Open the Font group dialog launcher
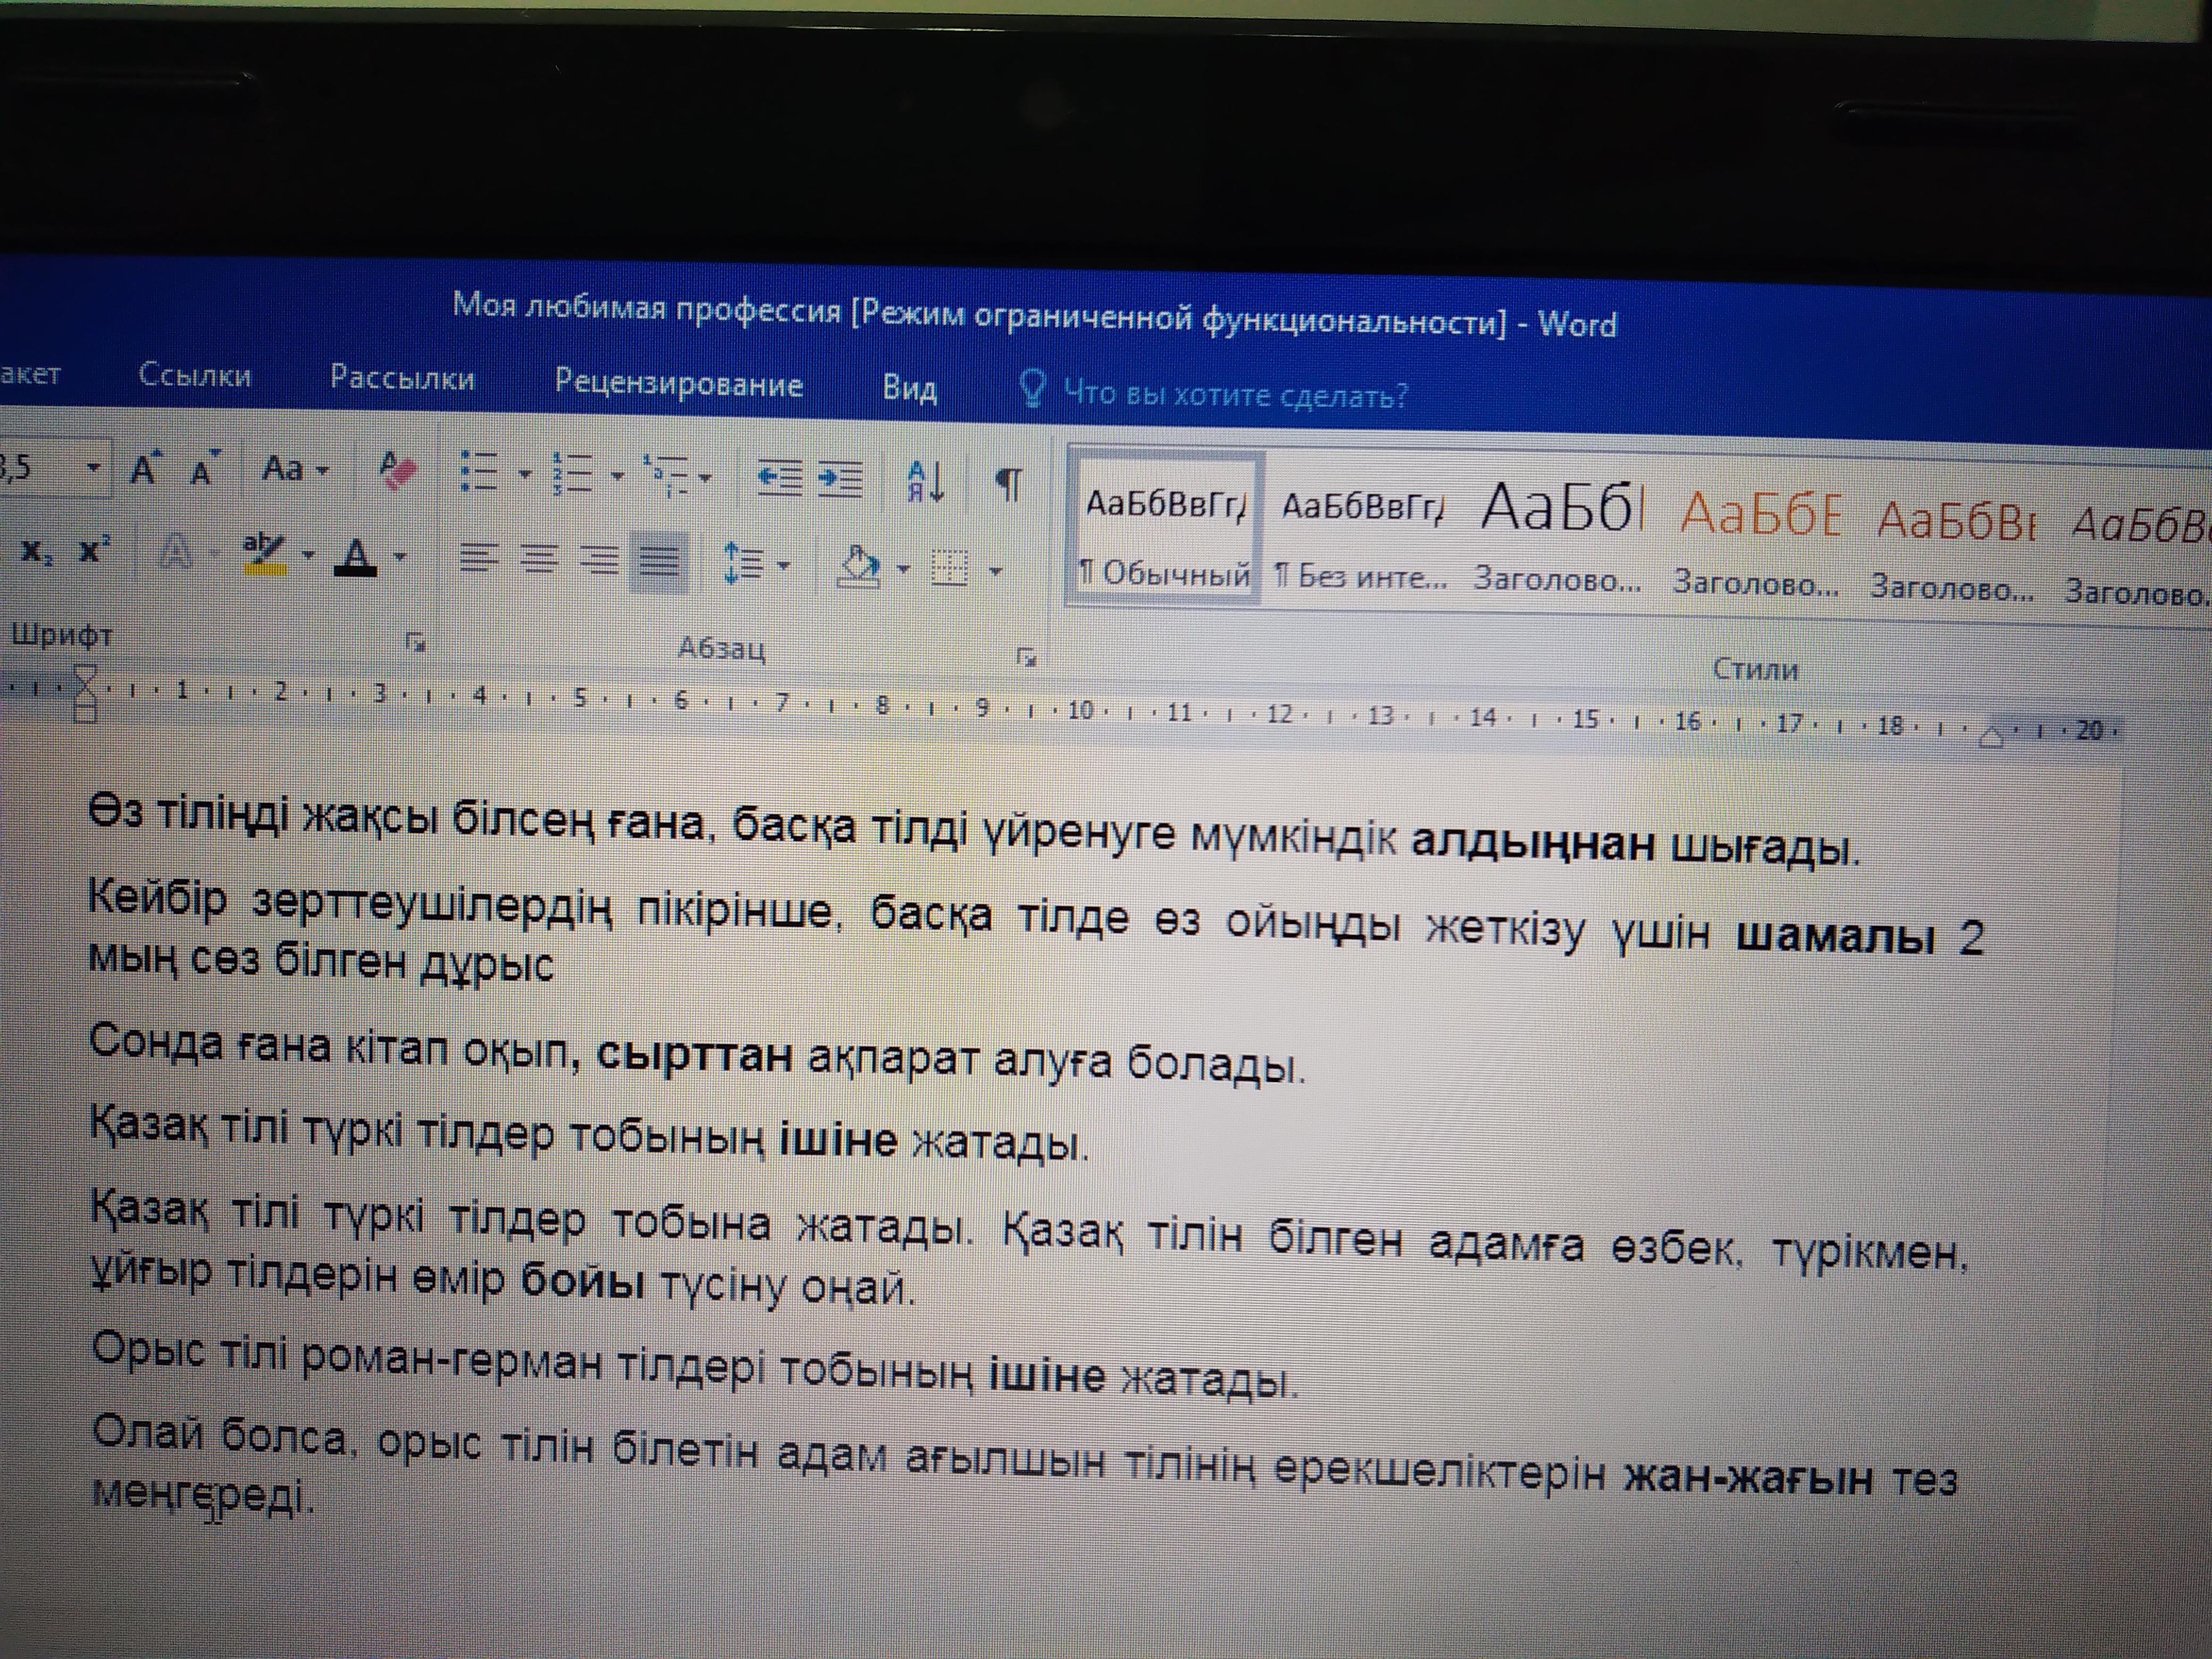The width and height of the screenshot is (2212, 1659). coord(416,643)
